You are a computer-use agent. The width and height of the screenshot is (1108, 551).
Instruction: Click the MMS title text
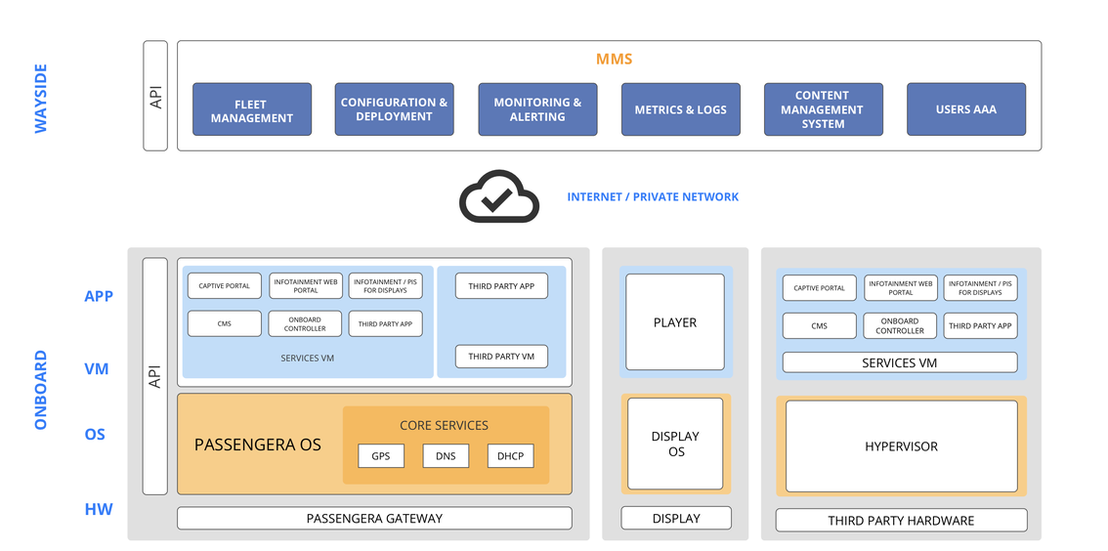pos(614,60)
